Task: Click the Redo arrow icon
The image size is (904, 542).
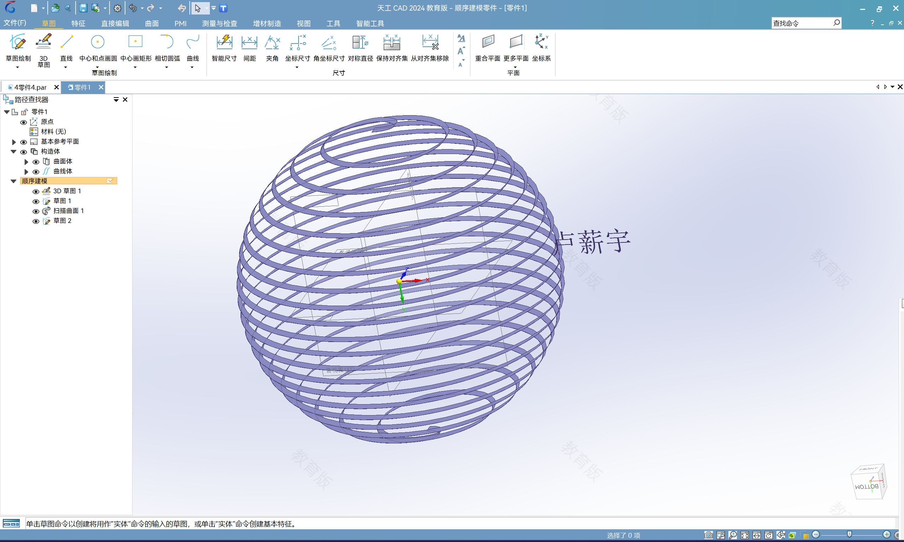Action: pyautogui.click(x=150, y=8)
